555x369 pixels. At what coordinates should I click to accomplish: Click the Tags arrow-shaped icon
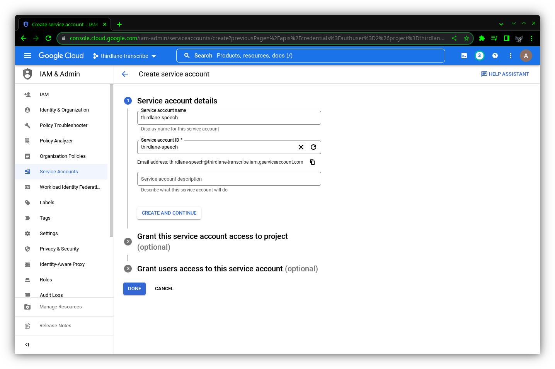click(27, 218)
